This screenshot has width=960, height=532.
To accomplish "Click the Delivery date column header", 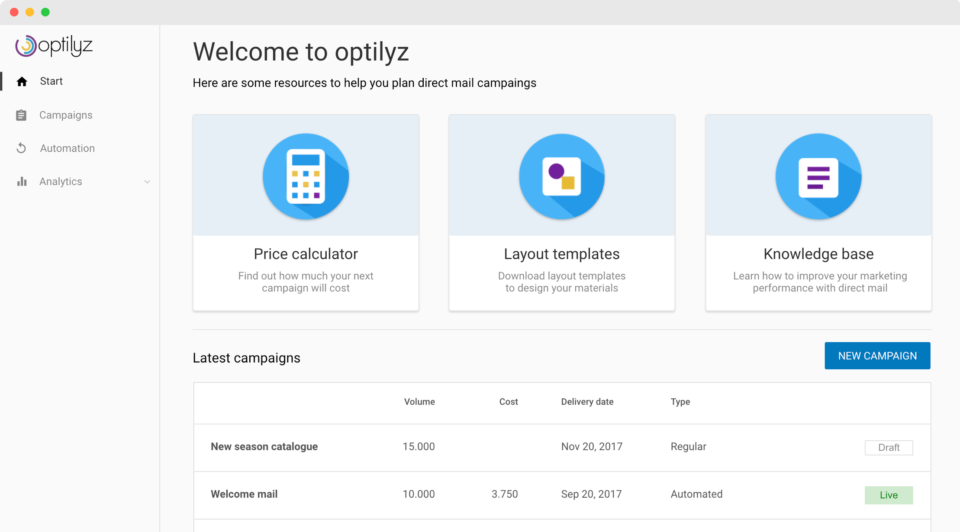I will click(587, 402).
